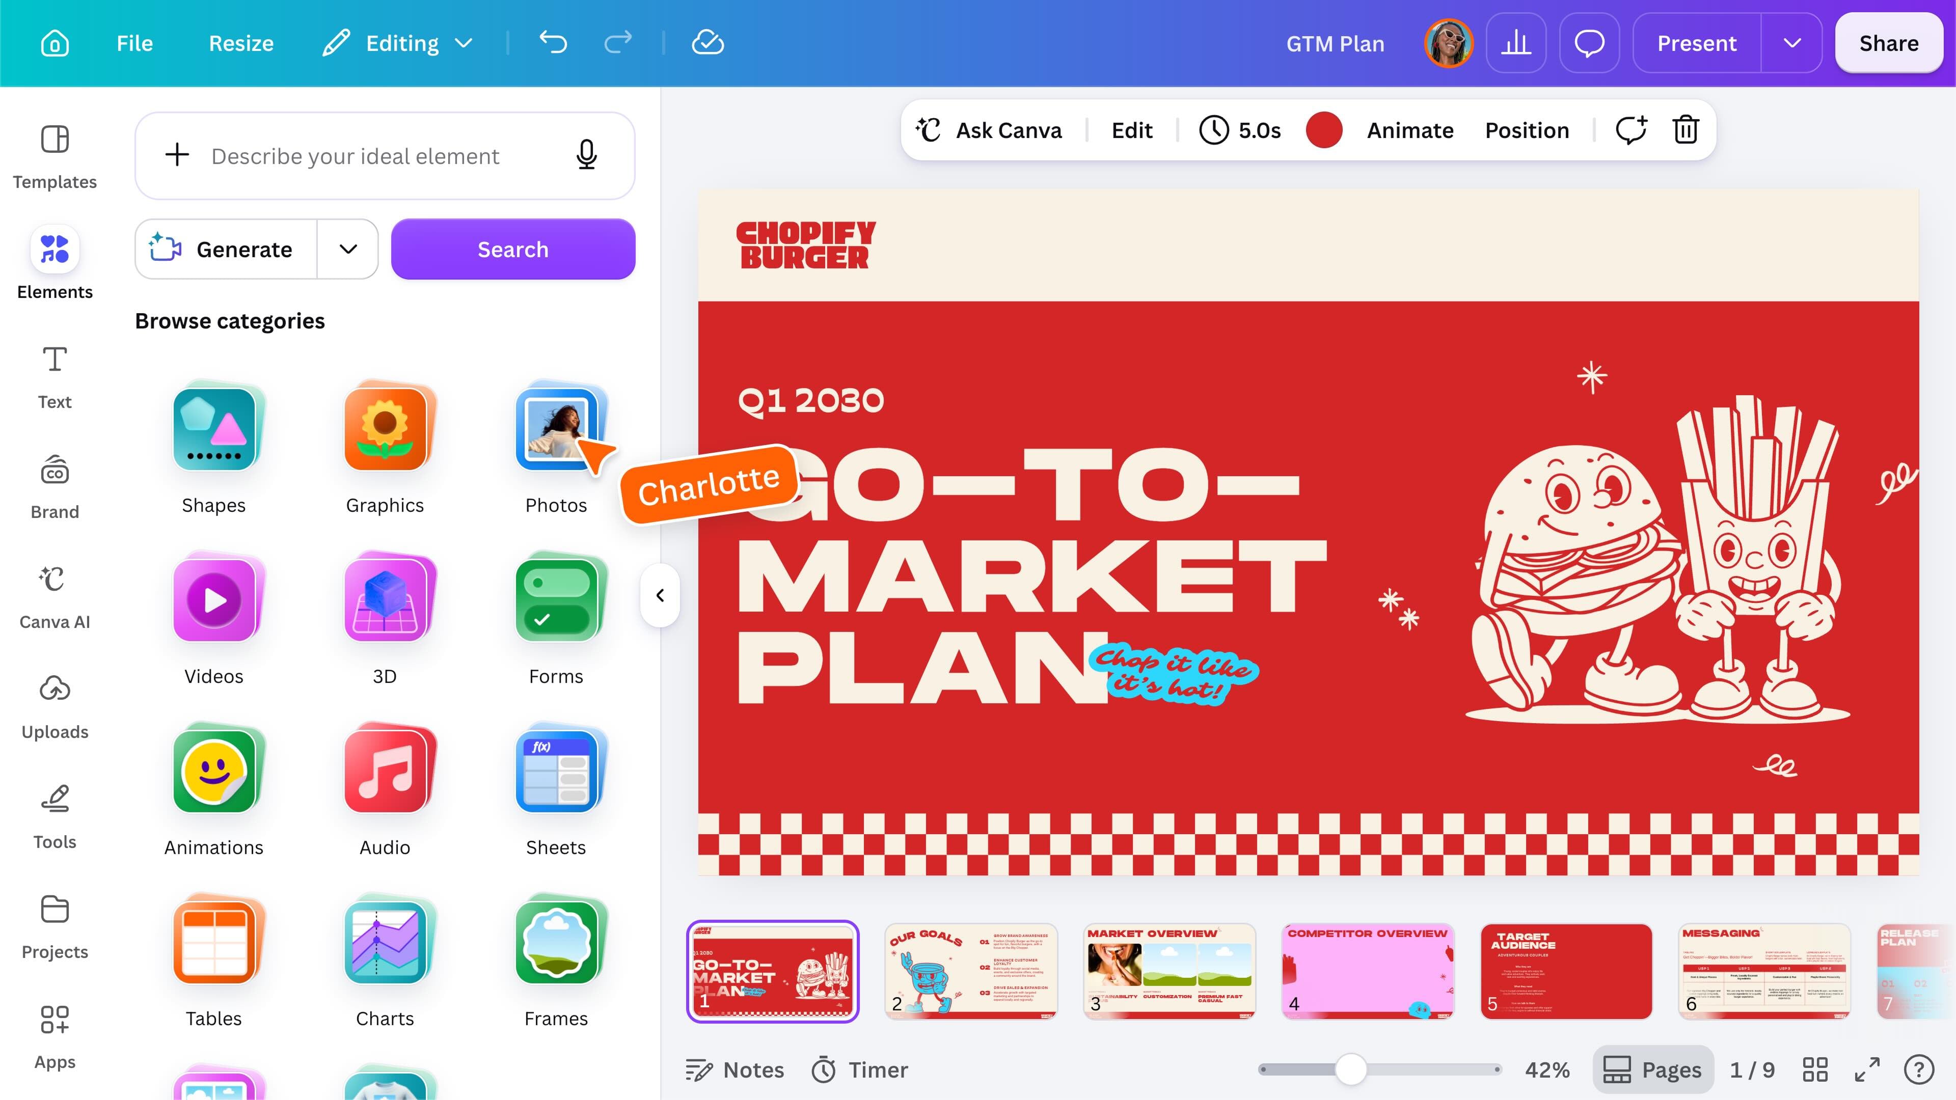Screen dimensions: 1956x1100
Task: Undo the last action
Action: [x=553, y=42]
